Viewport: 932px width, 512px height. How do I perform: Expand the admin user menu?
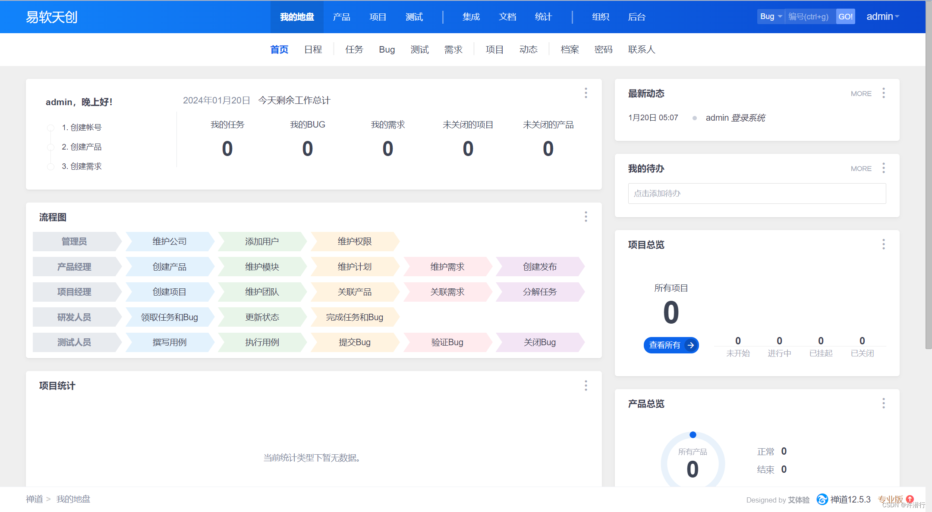(x=882, y=16)
